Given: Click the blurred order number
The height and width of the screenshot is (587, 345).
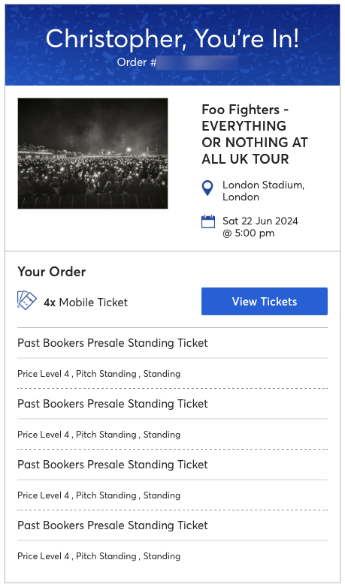Looking at the screenshot, I should tap(197, 62).
